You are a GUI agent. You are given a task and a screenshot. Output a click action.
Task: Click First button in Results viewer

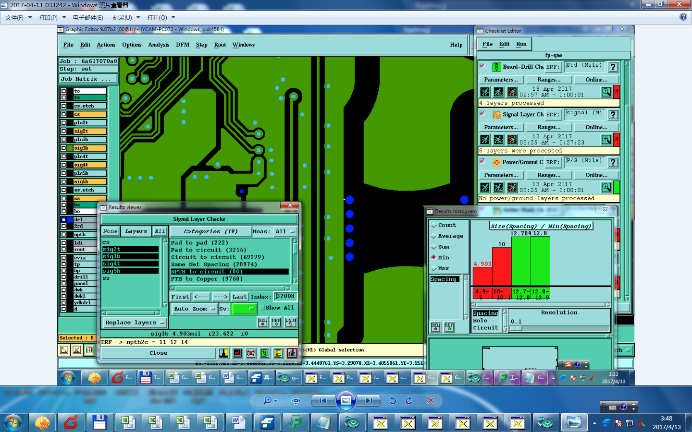(x=180, y=297)
